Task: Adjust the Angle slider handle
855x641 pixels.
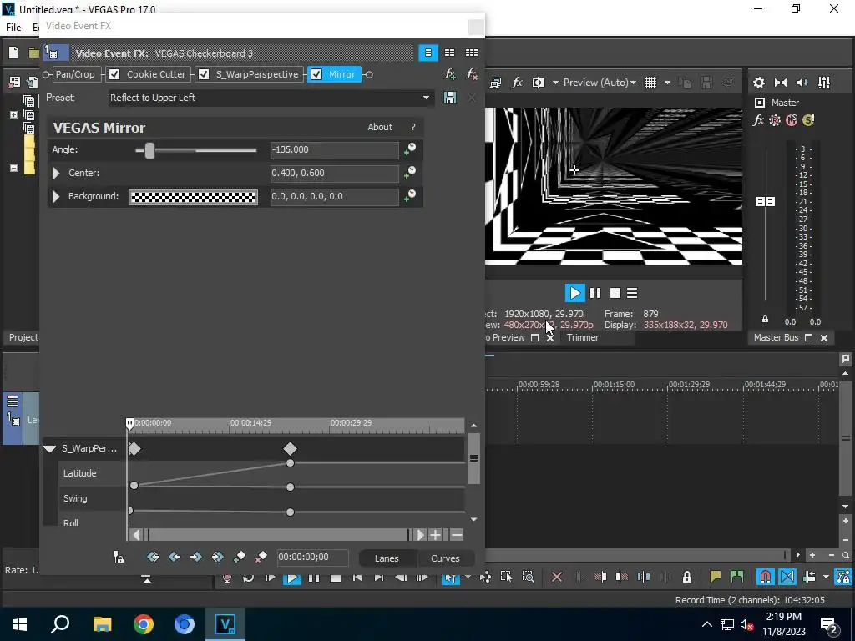Action: [x=149, y=150]
